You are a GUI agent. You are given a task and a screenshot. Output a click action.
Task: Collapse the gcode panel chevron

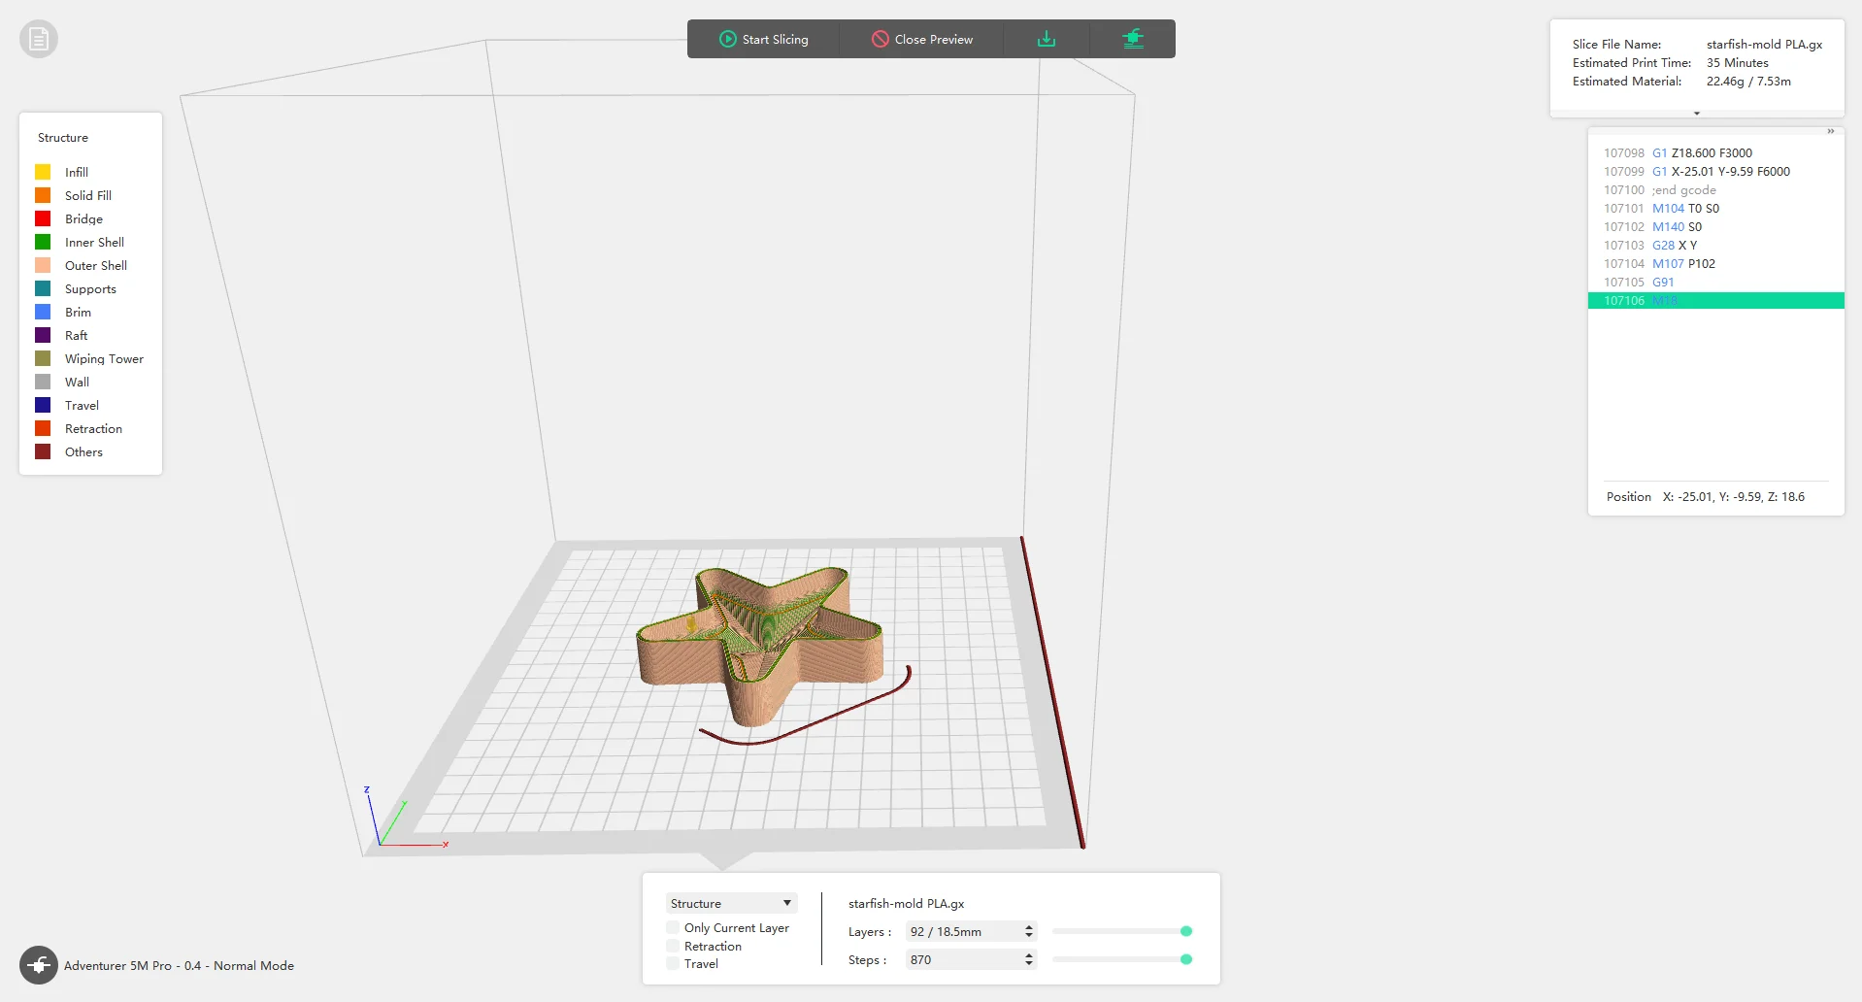coord(1831,131)
